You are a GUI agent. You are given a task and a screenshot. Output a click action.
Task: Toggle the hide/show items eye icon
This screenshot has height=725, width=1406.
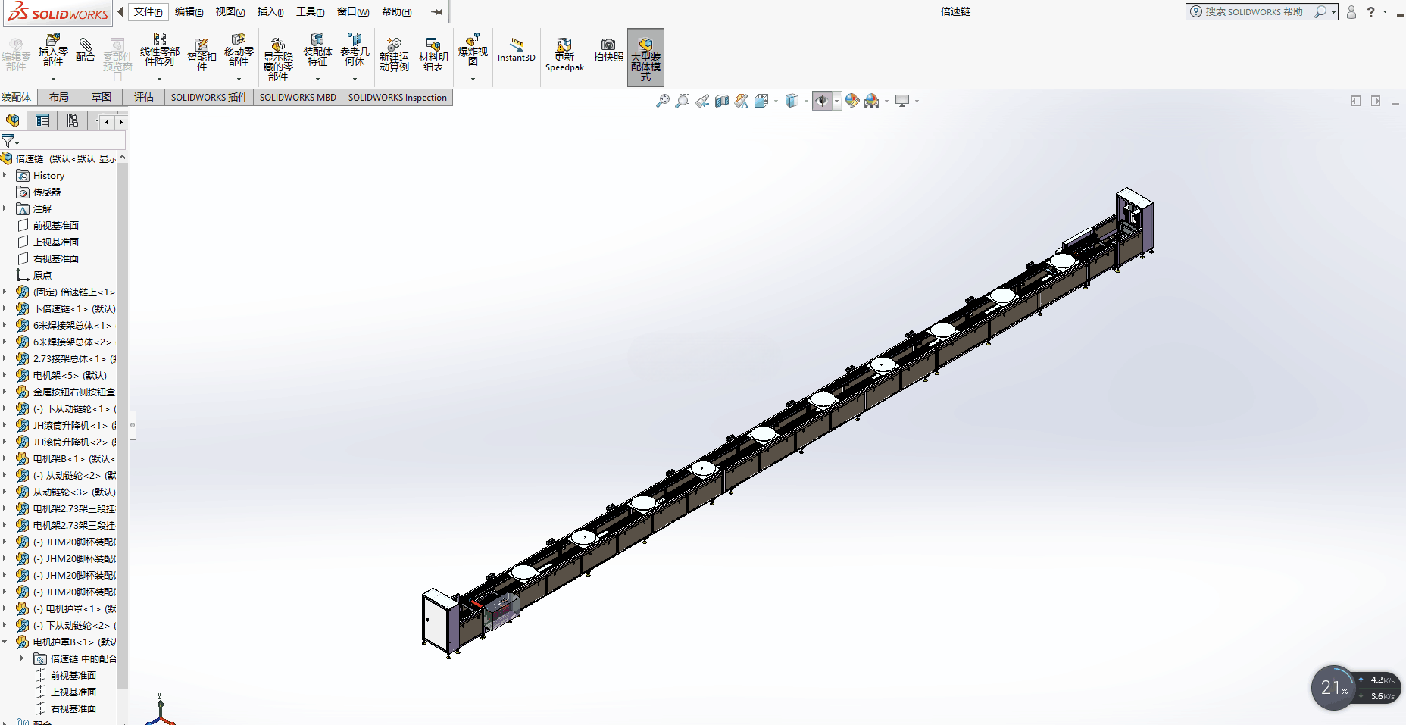tap(822, 101)
